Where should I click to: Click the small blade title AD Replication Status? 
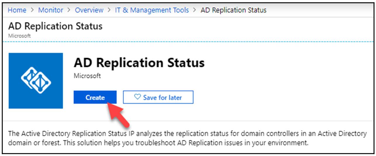[x=55, y=26]
